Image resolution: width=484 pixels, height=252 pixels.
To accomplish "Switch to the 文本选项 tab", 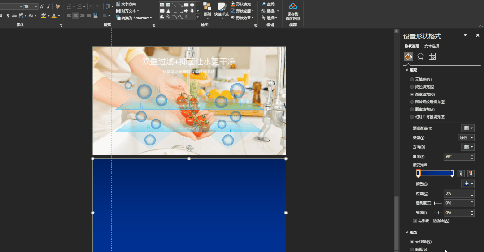I will [432, 46].
